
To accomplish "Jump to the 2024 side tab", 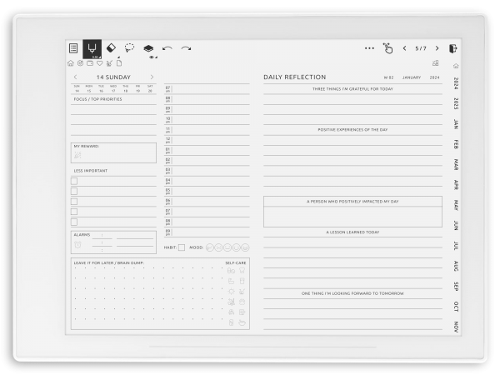I will [456, 83].
